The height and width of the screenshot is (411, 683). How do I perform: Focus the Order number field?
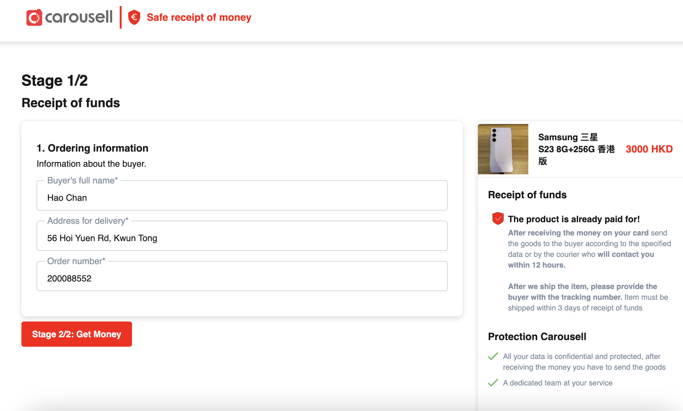(242, 276)
